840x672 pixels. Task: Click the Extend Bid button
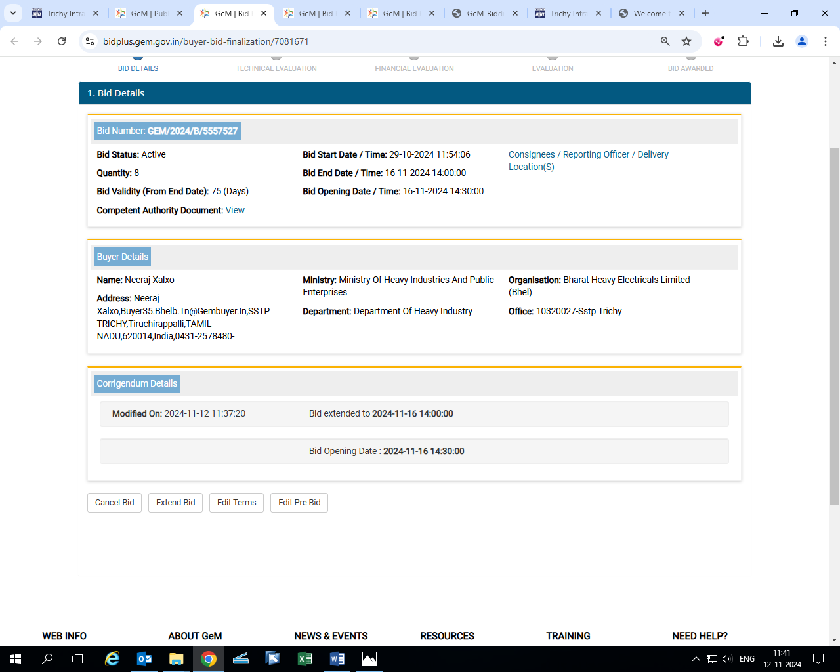coord(176,503)
